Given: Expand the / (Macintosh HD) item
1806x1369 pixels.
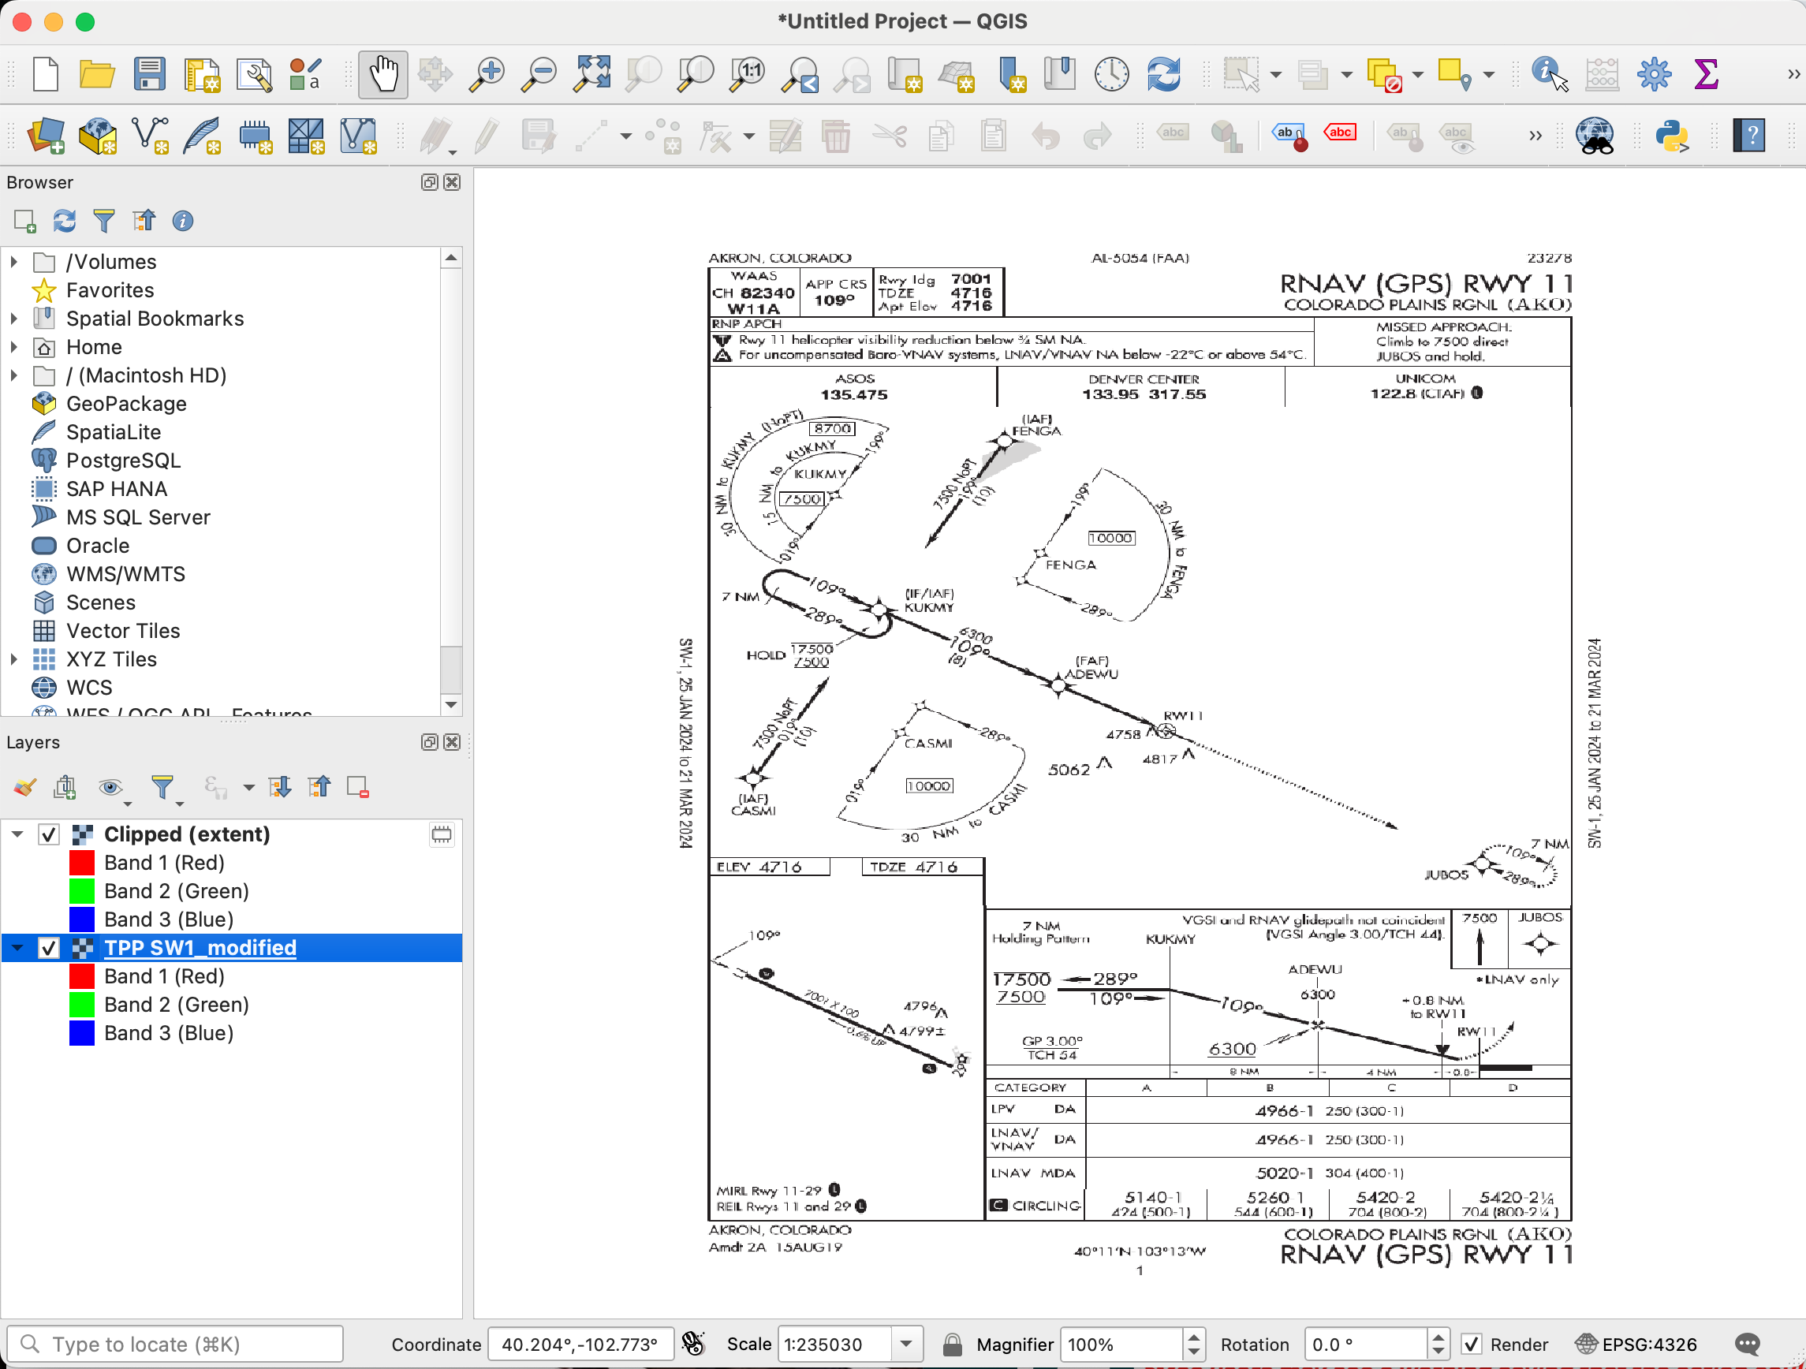Looking at the screenshot, I should click(x=14, y=375).
